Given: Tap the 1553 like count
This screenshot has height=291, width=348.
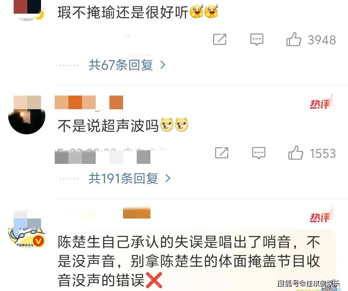Looking at the screenshot, I should pos(323,153).
